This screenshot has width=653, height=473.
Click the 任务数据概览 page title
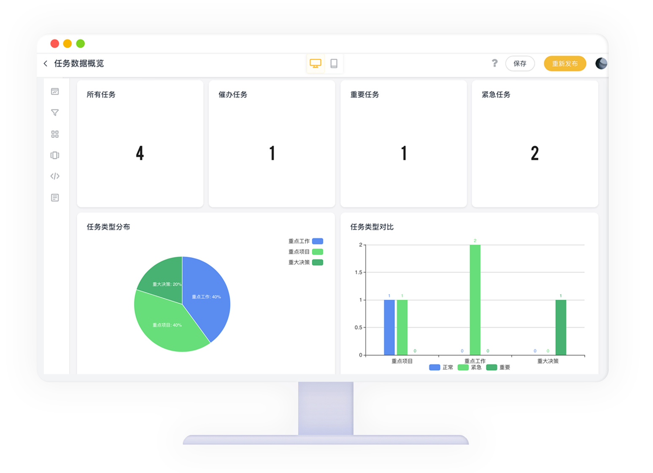click(79, 63)
